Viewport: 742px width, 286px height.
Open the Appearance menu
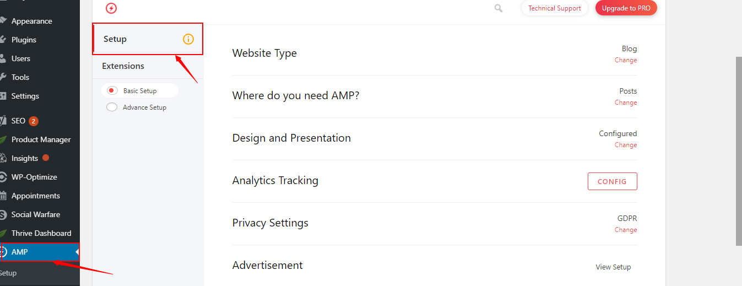pyautogui.click(x=31, y=21)
